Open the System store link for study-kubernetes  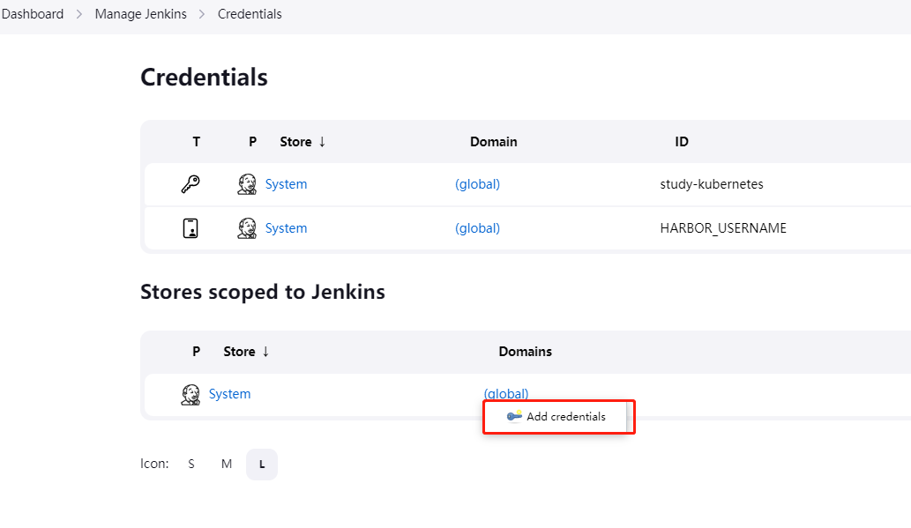[x=286, y=183]
